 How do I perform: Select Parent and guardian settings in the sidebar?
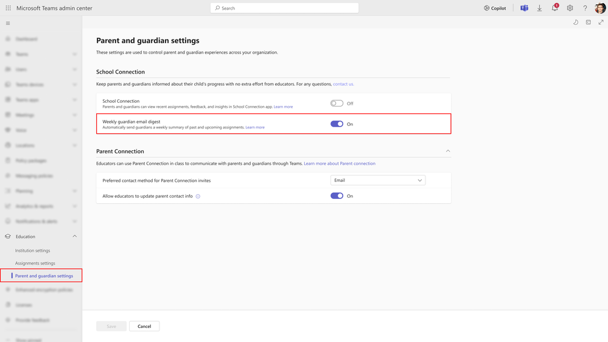click(41, 276)
